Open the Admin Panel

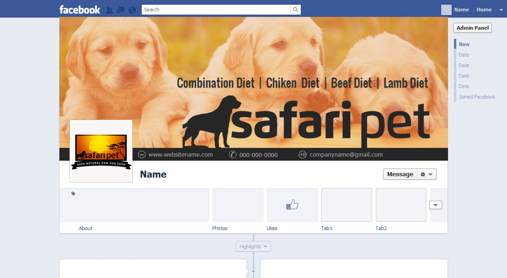[472, 28]
